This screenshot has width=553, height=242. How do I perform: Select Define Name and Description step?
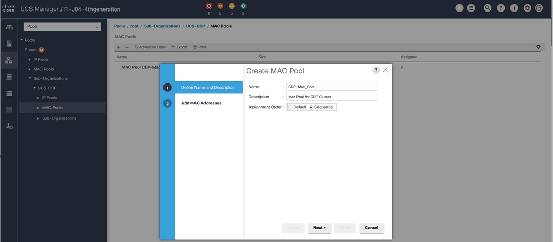pyautogui.click(x=208, y=87)
